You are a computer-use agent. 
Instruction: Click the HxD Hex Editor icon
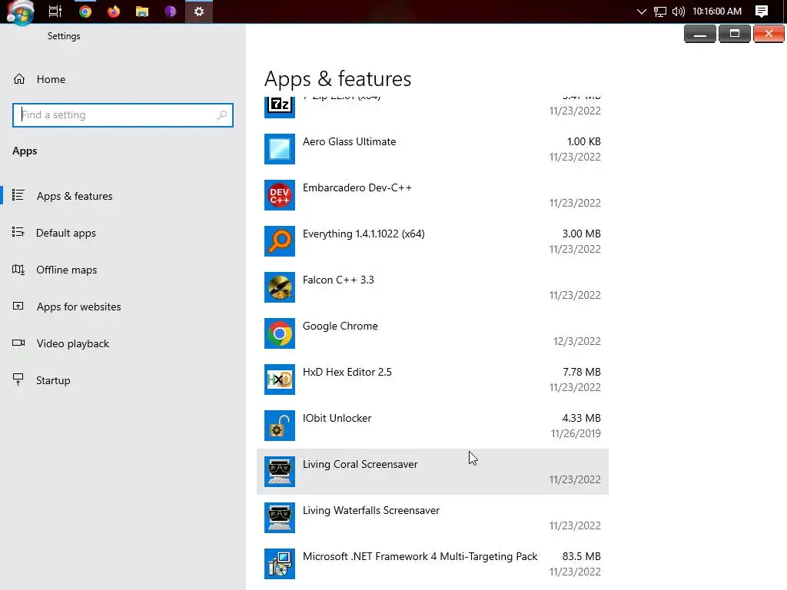pos(280,380)
